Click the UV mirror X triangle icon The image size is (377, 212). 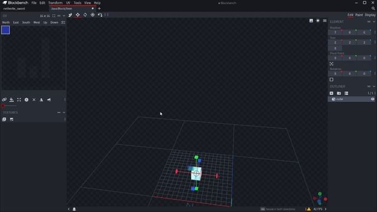[41, 100]
